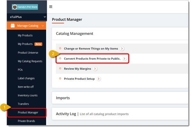This screenshot has height=128, width=191.
Task: Click 'List of all catalog product imports' text
Action: [104, 114]
